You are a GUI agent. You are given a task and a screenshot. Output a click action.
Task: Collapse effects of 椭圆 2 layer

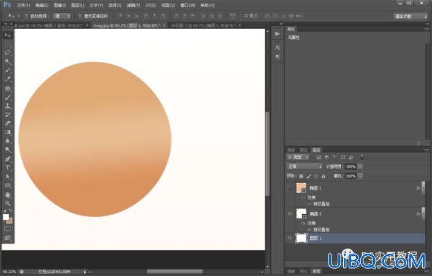coord(423,214)
